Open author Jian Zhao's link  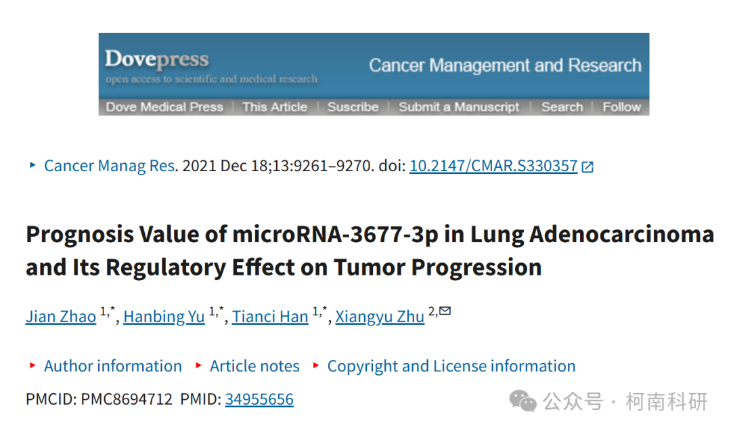pyautogui.click(x=61, y=317)
